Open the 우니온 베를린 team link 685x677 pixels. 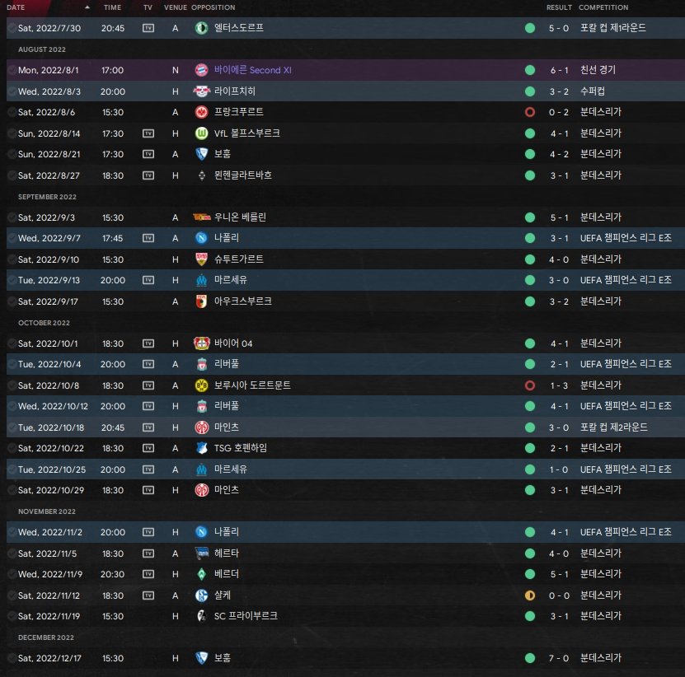[240, 217]
